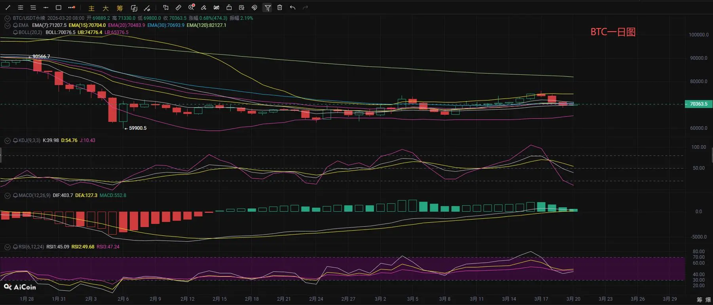Click the UB:74776.4 Bollinger value

90,32
